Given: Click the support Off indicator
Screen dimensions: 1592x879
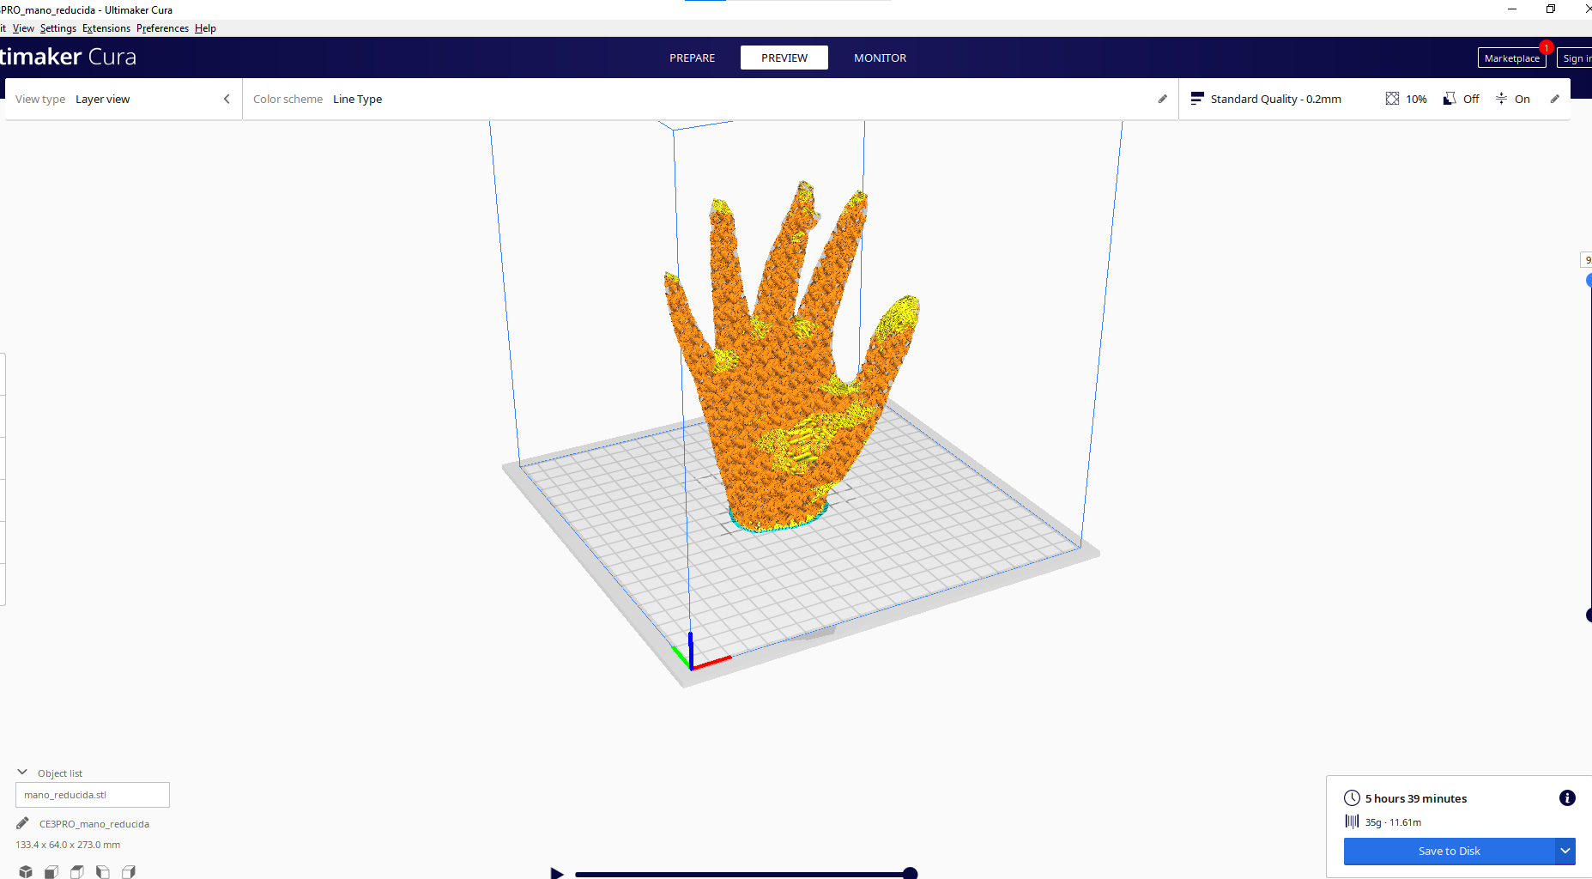Looking at the screenshot, I should (x=1462, y=99).
